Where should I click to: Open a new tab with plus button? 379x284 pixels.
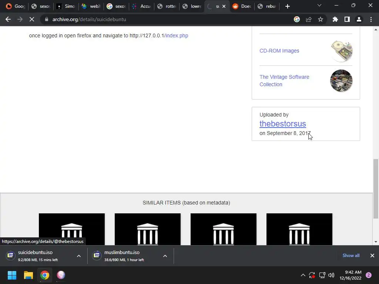(x=287, y=6)
